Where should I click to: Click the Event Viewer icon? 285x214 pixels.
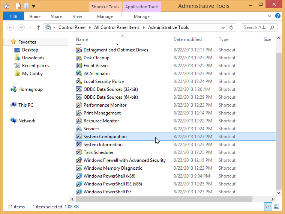(x=79, y=66)
